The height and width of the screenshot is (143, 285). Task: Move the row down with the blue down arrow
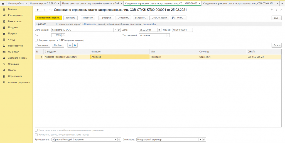pos(75,45)
